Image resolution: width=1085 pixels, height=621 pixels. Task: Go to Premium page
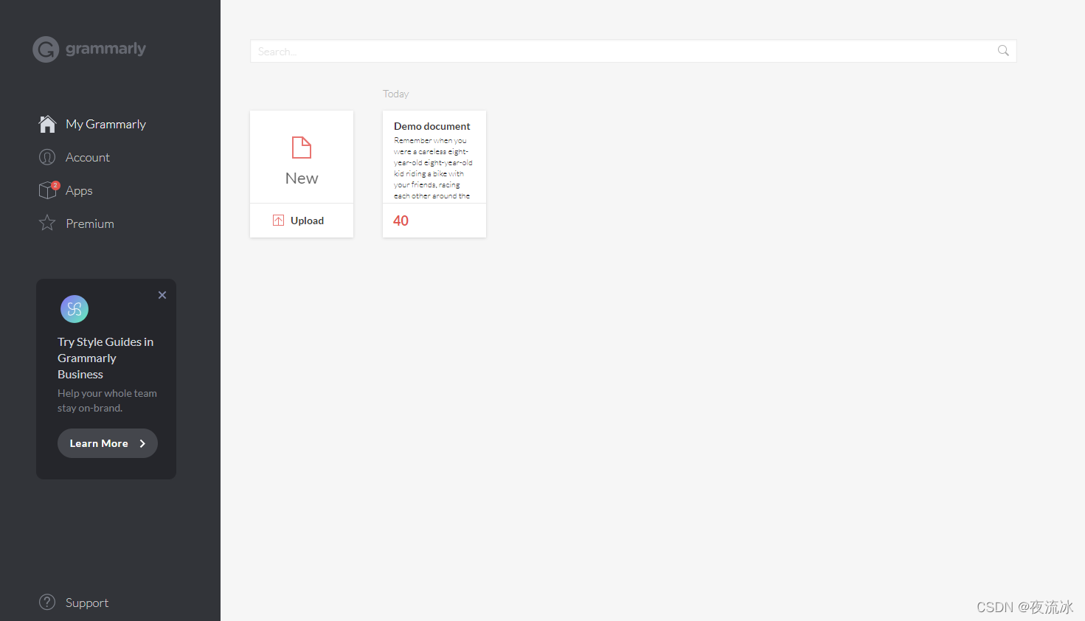89,223
